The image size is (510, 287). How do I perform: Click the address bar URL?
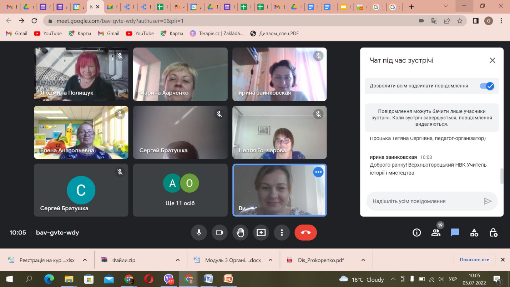coord(120,21)
